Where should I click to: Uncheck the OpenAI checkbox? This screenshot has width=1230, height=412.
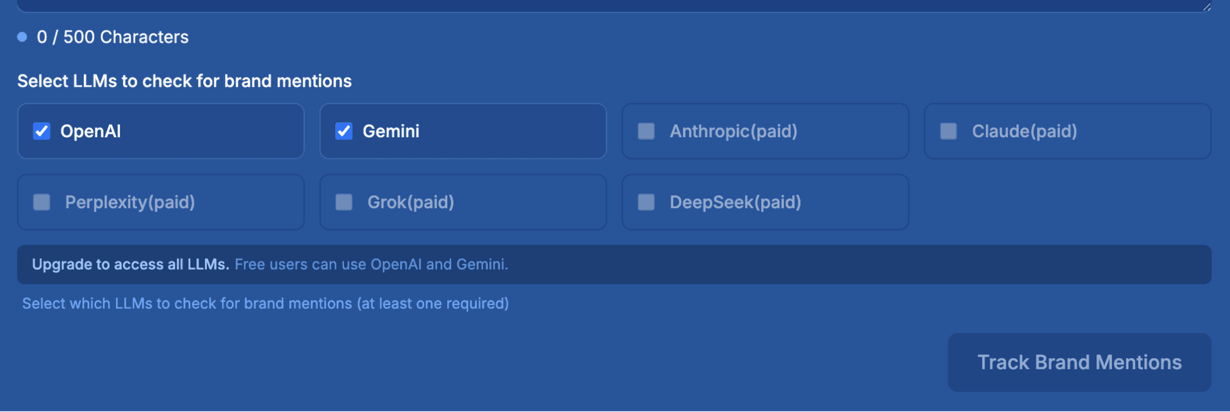[42, 131]
